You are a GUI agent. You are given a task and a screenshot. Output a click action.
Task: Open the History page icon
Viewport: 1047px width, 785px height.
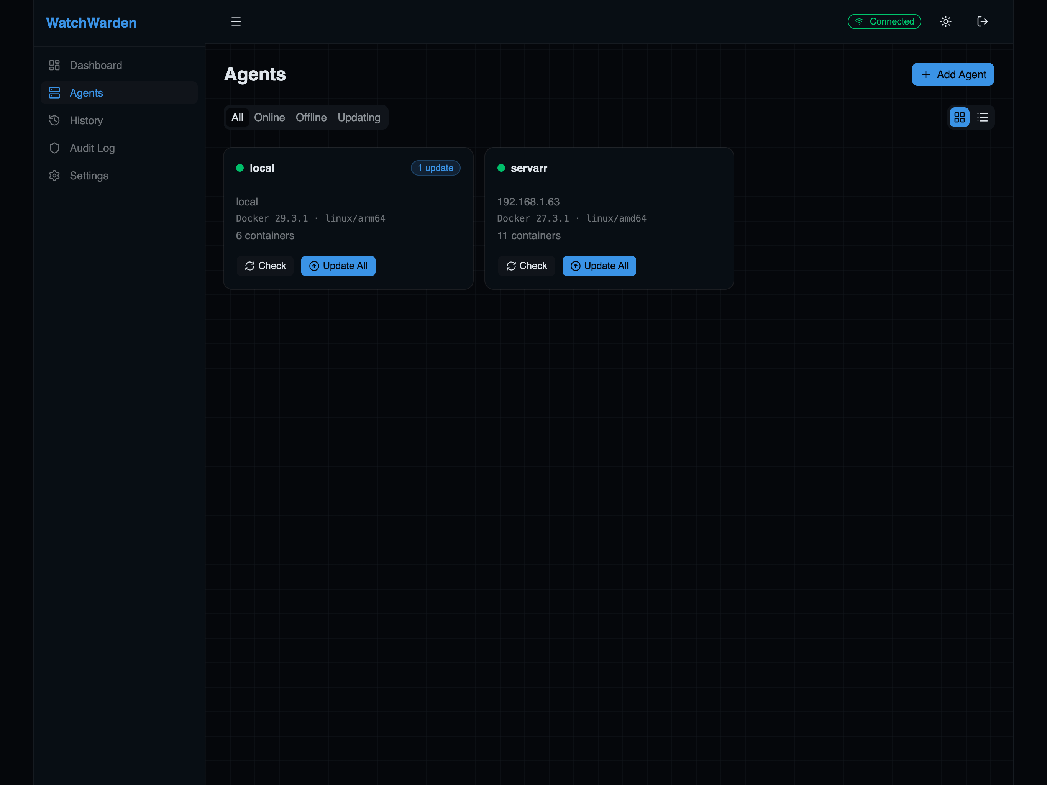(x=54, y=120)
